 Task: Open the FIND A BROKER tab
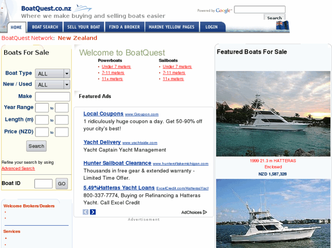tap(125, 27)
